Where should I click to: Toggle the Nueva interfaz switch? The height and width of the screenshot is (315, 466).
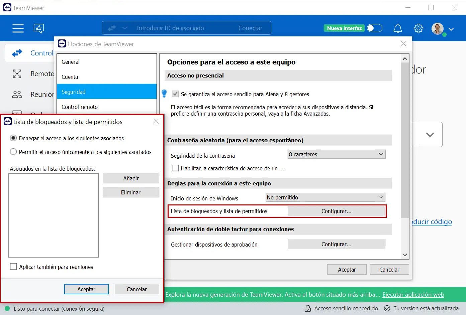pyautogui.click(x=375, y=28)
